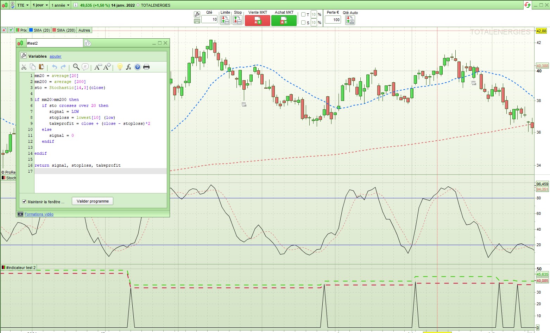Click the red-green refresh arrows icon top right
550x333 pixels.
point(527,5)
